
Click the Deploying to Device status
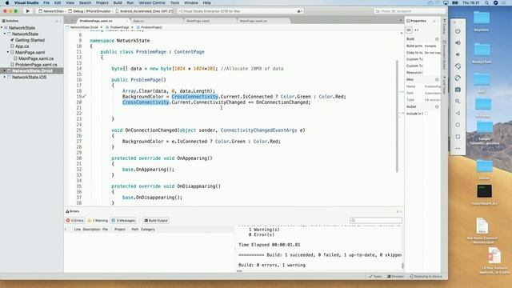(426, 277)
